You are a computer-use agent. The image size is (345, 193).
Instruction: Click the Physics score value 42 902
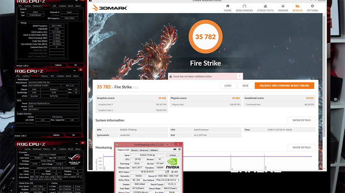pos(236,98)
